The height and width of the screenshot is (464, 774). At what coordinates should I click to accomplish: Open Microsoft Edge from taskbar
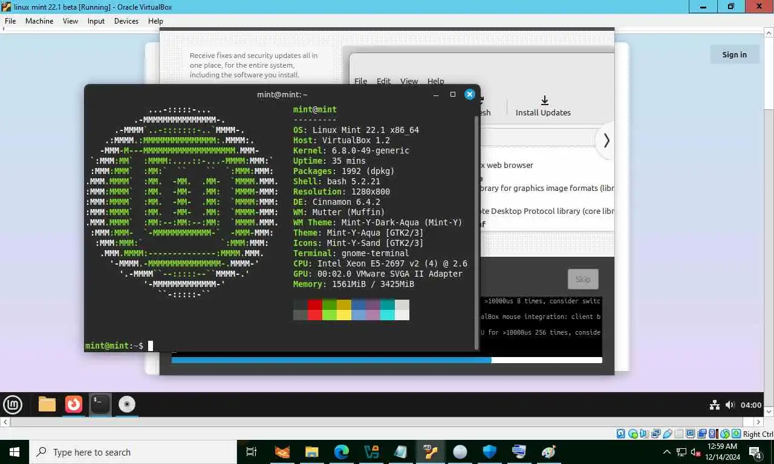point(342,452)
